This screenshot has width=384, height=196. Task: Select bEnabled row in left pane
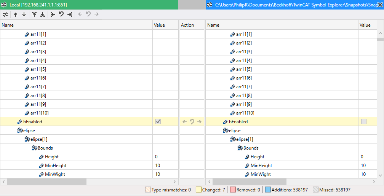76,122
